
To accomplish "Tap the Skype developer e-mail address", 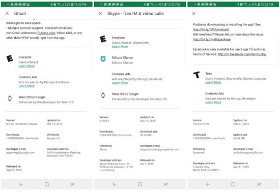I will (159, 149).
